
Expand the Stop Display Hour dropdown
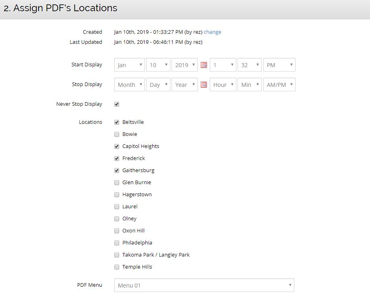[x=223, y=84]
